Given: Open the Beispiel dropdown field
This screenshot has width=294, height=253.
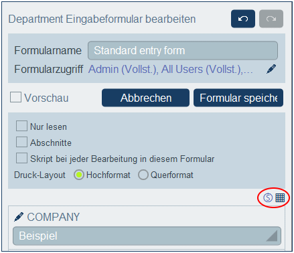Looking at the screenshot, I should (x=147, y=236).
